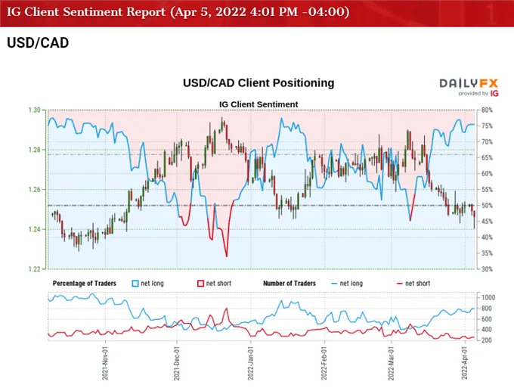Viewport: 514px width, 391px height.
Task: Click the 'provided by IG' logo text
Action: tap(478, 94)
